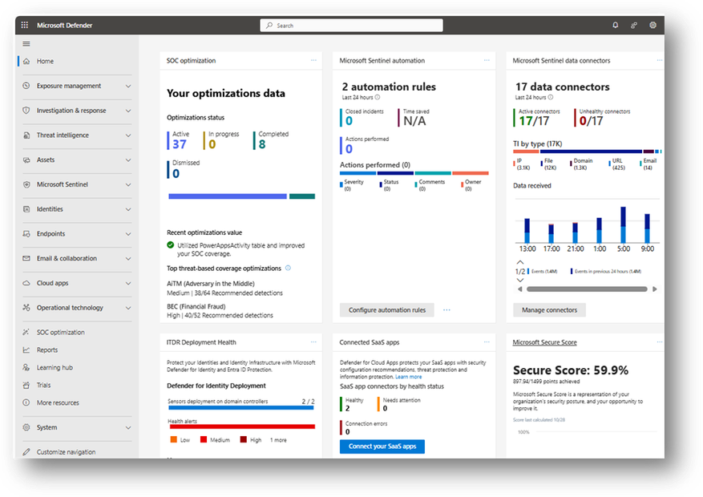Open the app launcher waffle icon
This screenshot has width=703, height=497.
[x=25, y=25]
